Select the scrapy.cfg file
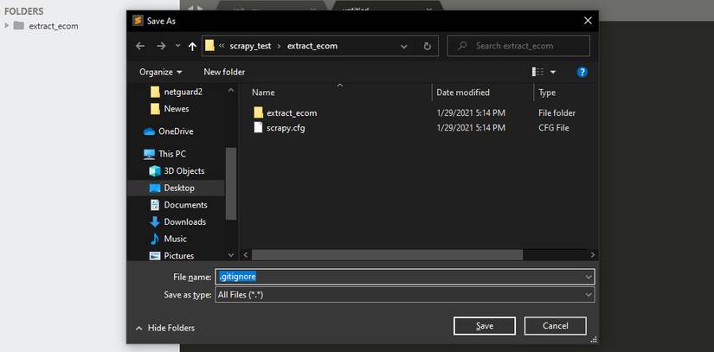Image resolution: width=714 pixels, height=352 pixels. click(x=286, y=128)
